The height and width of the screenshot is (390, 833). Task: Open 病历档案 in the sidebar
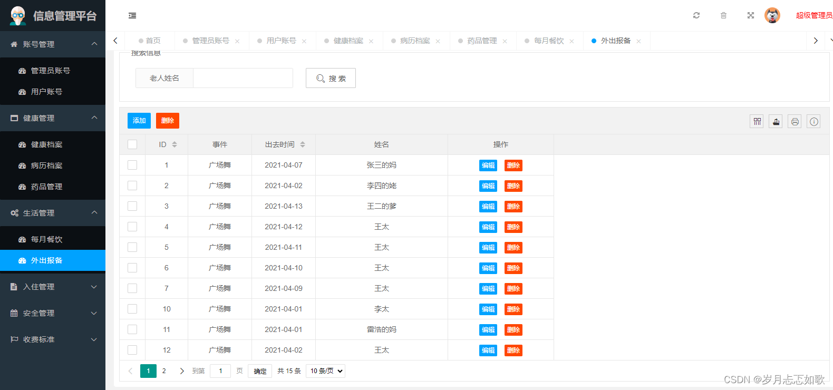click(53, 165)
